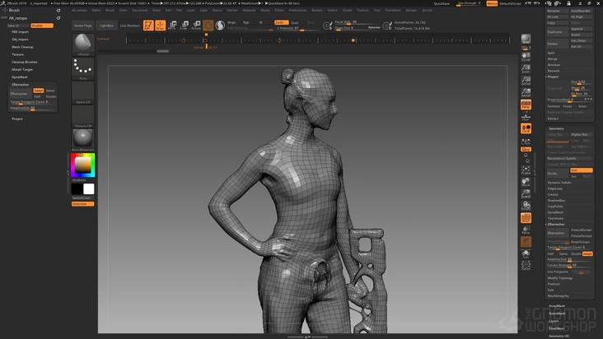The height and width of the screenshot is (339, 603).
Task: Open the Zplugin menu
Action: (x=411, y=11)
